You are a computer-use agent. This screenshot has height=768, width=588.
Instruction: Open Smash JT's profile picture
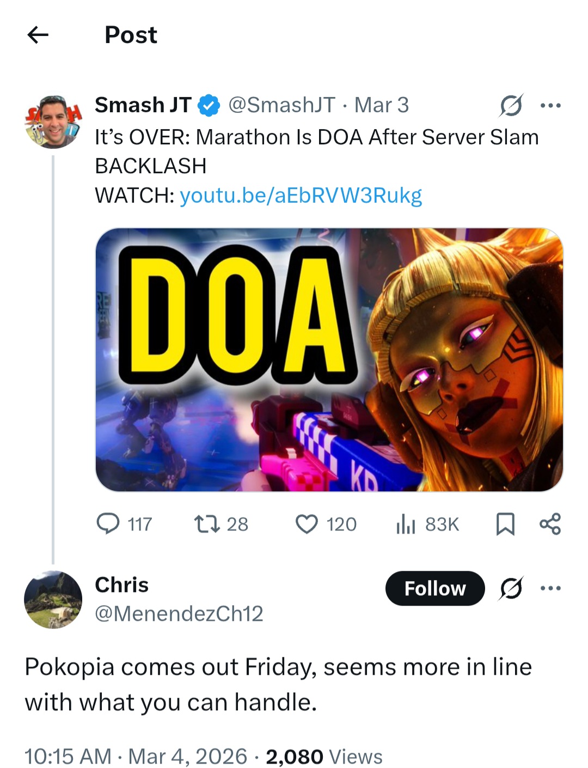53,121
